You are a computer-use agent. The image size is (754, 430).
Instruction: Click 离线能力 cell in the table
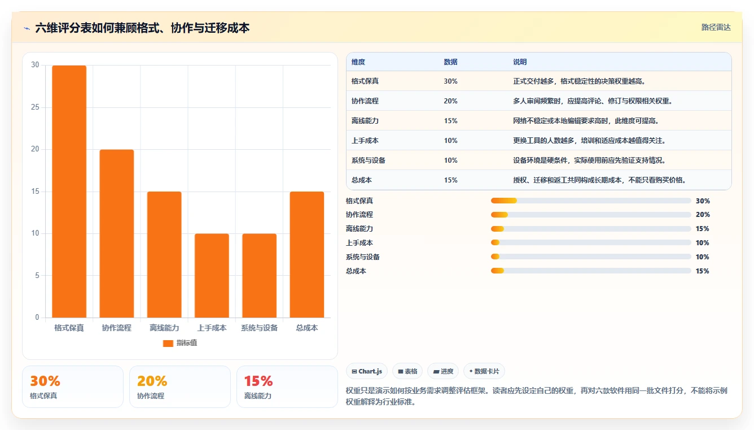tap(365, 121)
